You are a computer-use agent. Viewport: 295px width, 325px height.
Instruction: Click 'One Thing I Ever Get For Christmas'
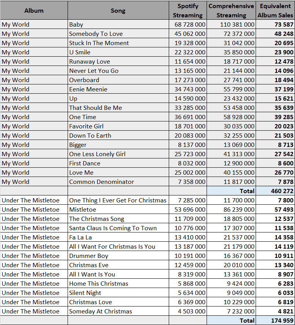pyautogui.click(x=118, y=200)
